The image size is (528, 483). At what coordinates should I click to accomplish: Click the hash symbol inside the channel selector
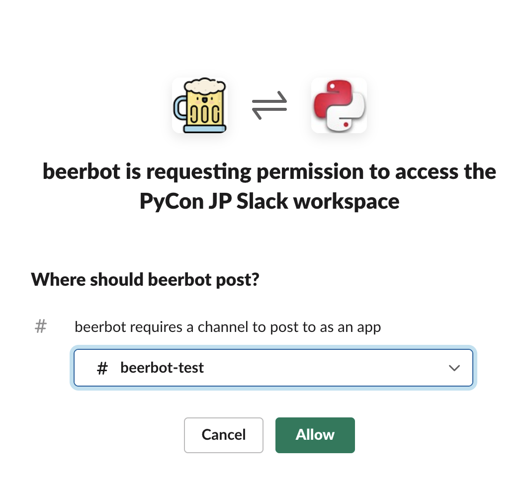pyautogui.click(x=102, y=368)
